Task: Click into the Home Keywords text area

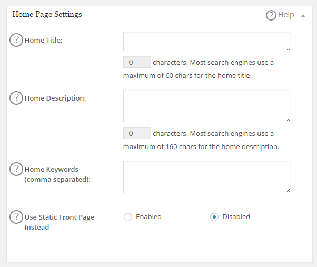Action: tap(206, 176)
